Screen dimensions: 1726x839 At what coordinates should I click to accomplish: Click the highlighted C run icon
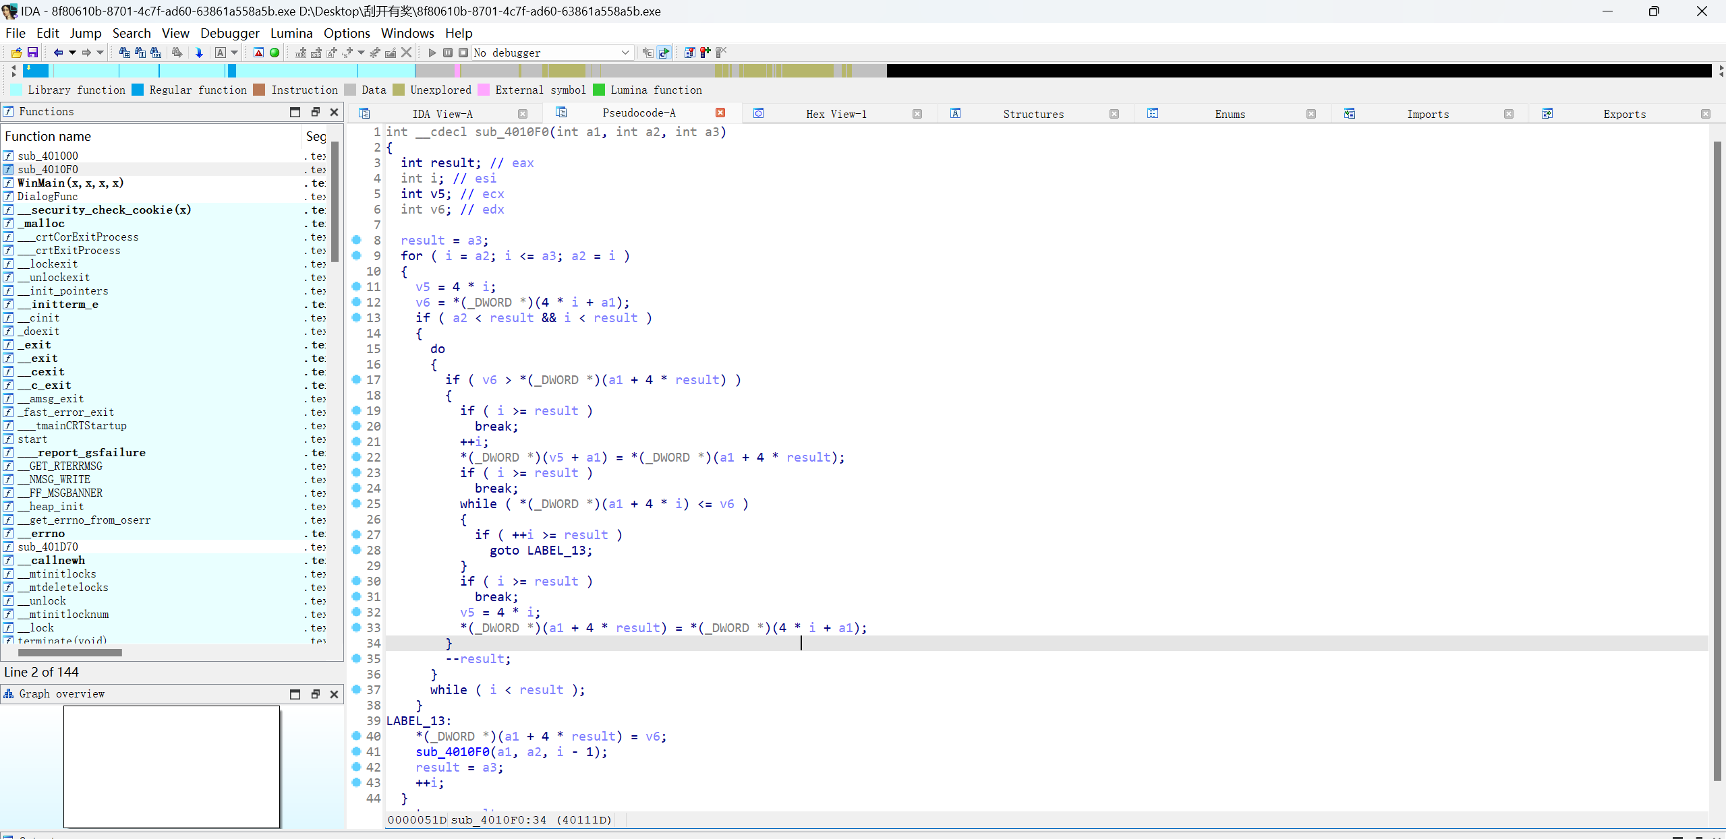tap(664, 53)
